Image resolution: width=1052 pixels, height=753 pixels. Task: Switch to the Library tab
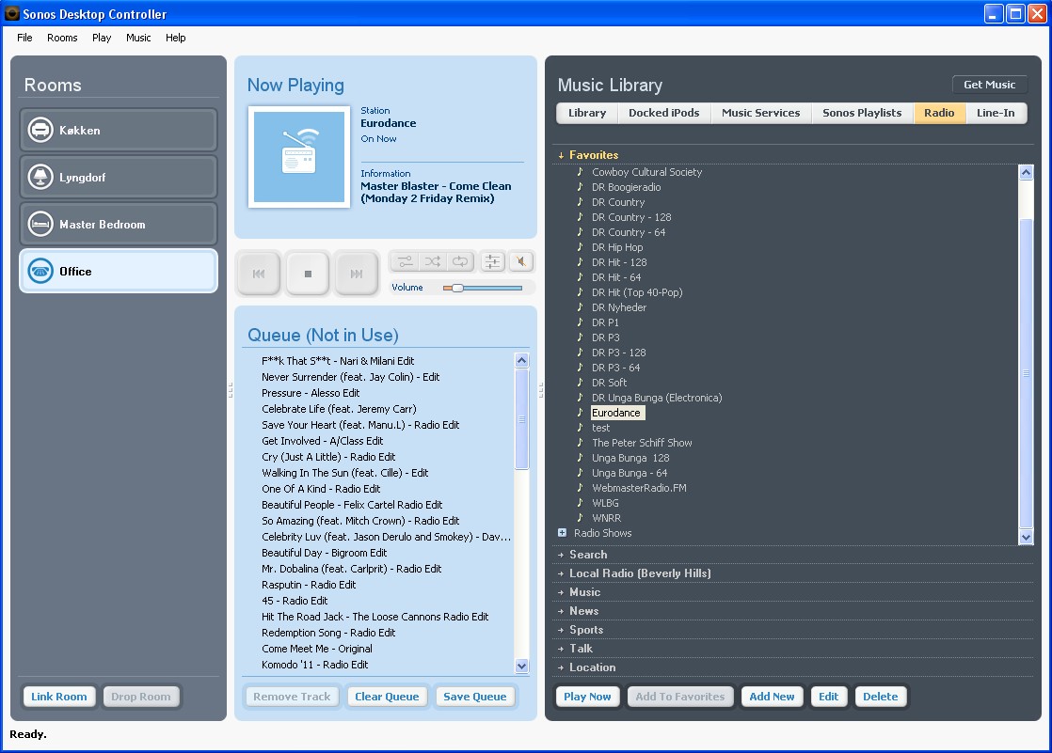point(587,113)
